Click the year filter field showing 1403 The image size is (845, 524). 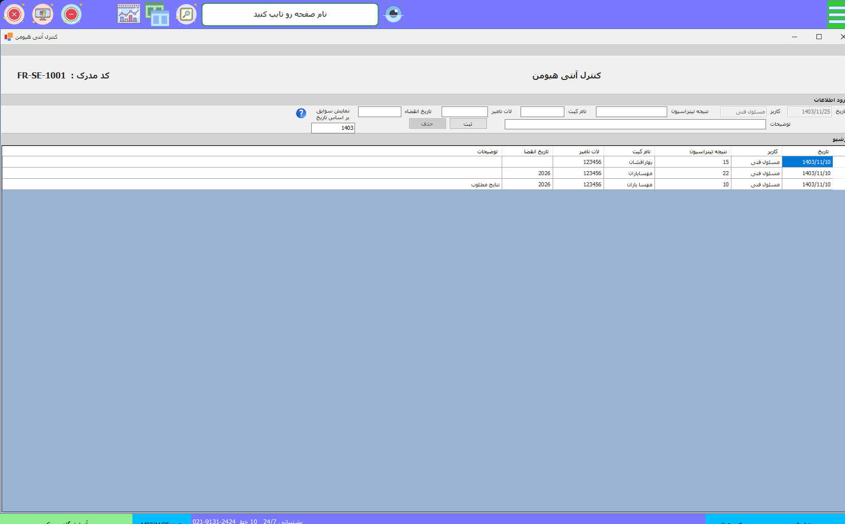coord(333,128)
